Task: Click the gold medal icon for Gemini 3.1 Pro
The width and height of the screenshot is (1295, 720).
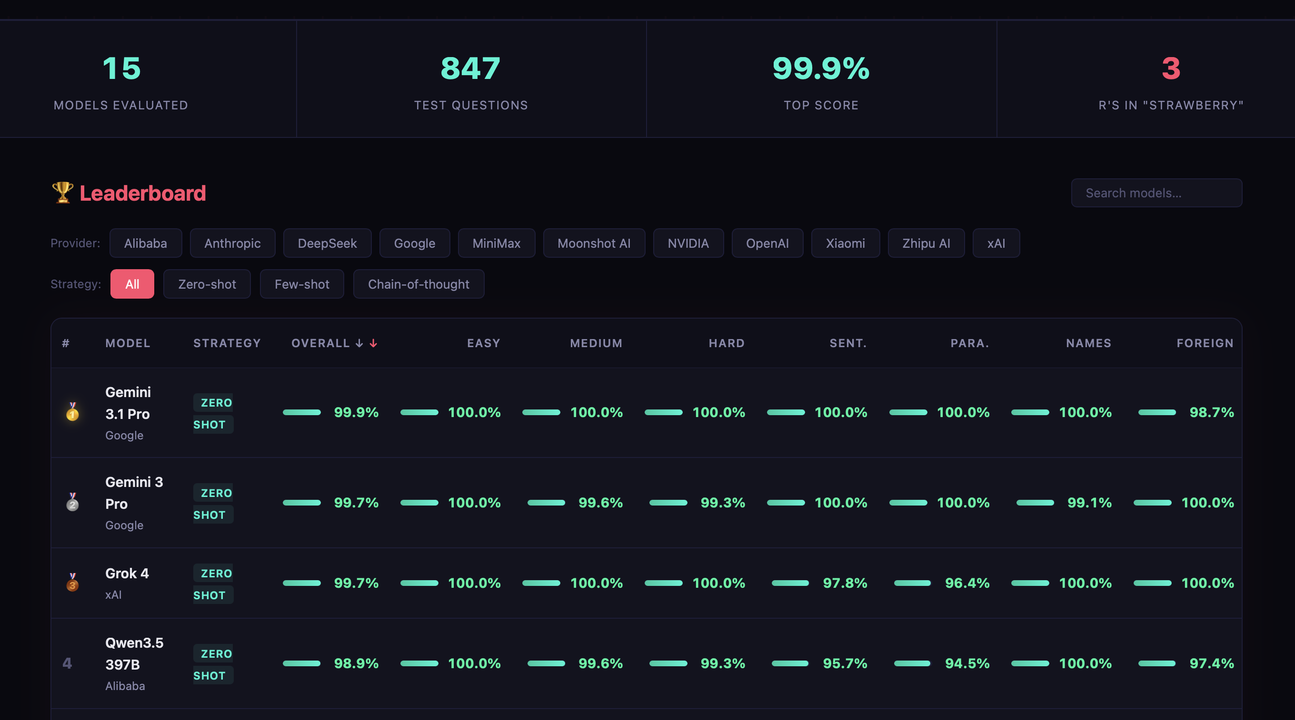Action: [72, 412]
